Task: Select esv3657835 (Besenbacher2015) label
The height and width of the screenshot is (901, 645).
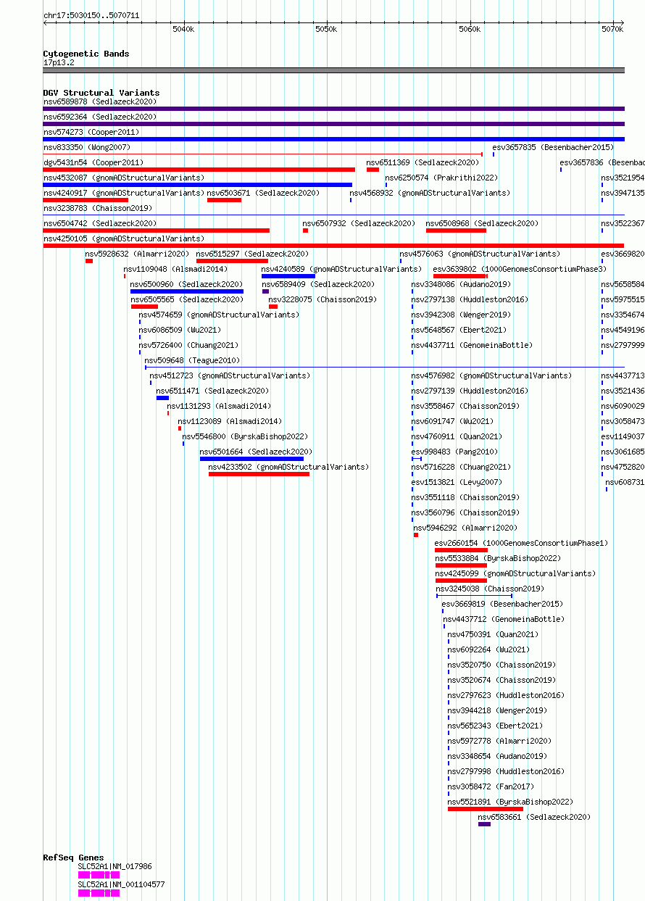Action: pyautogui.click(x=553, y=147)
